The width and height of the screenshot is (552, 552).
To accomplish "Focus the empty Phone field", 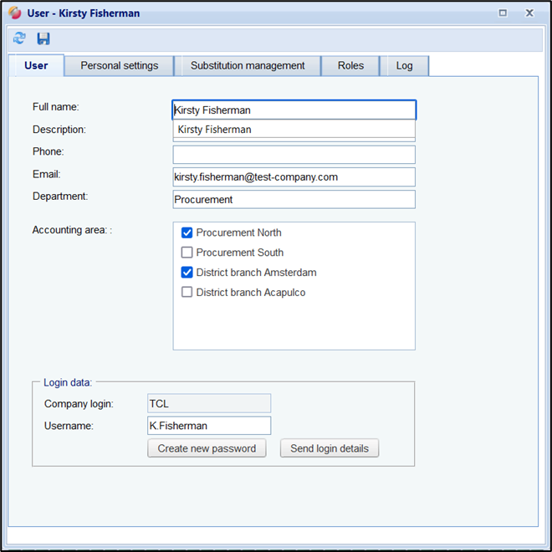I will 293,155.
